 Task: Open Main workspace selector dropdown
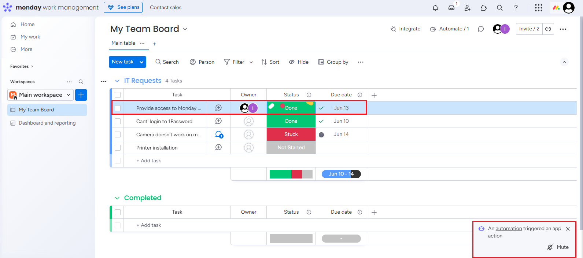[41, 95]
